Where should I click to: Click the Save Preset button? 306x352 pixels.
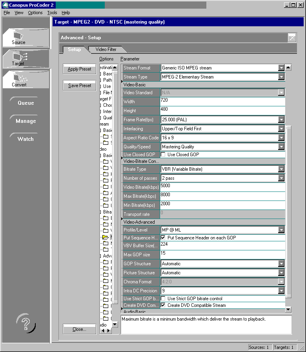click(x=80, y=86)
